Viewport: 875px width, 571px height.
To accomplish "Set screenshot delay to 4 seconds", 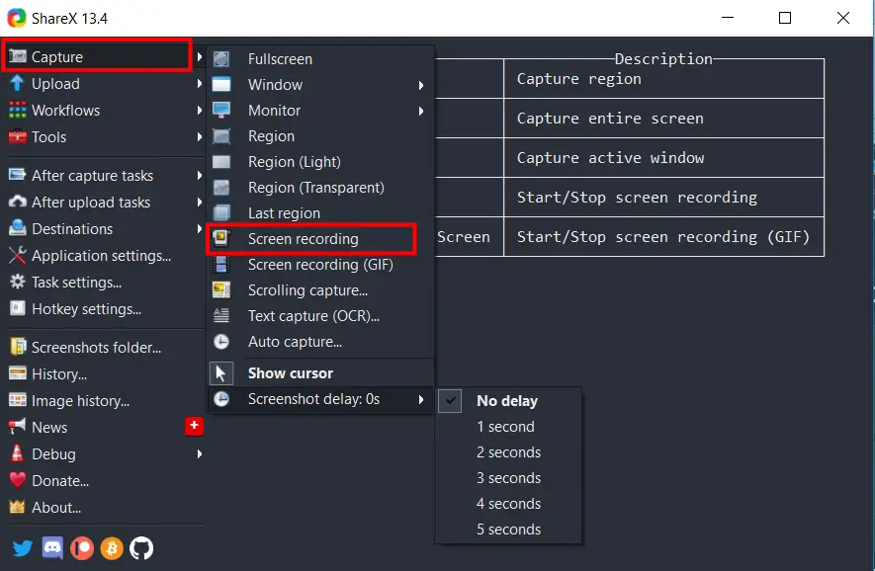I will [x=508, y=504].
